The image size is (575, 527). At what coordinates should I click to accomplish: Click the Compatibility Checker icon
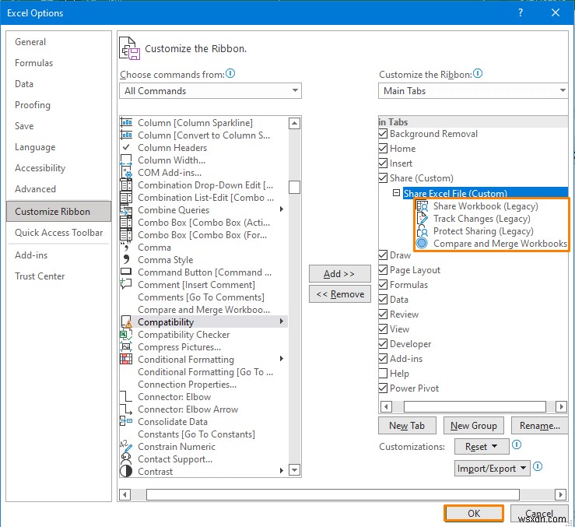(x=126, y=334)
